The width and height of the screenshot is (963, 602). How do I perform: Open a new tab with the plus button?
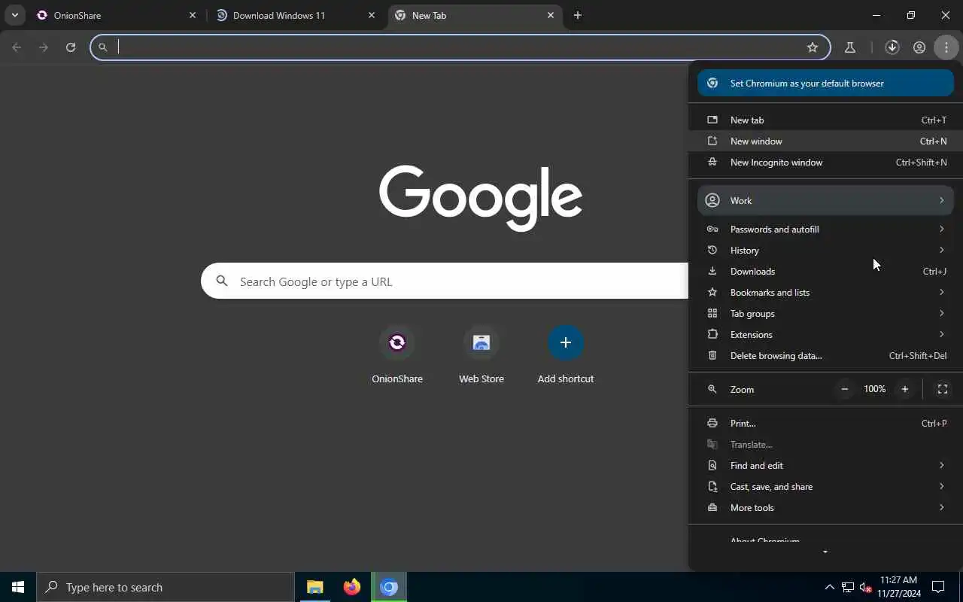coord(578,15)
